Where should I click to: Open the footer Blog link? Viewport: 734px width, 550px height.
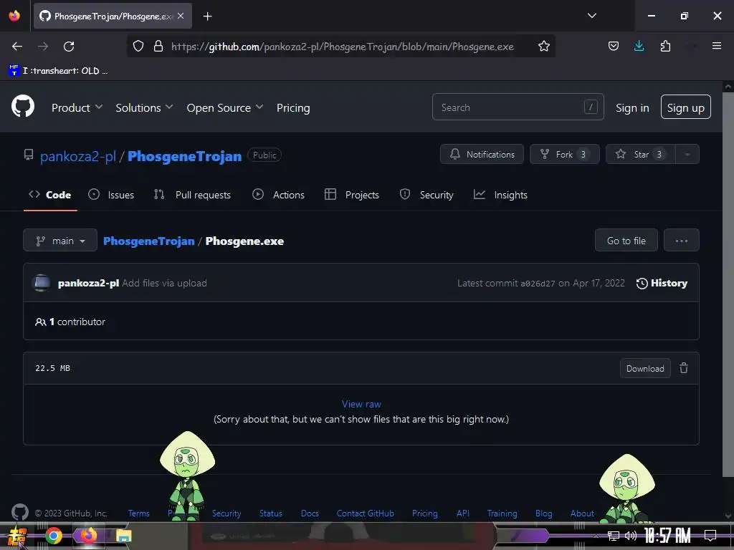[x=543, y=513]
